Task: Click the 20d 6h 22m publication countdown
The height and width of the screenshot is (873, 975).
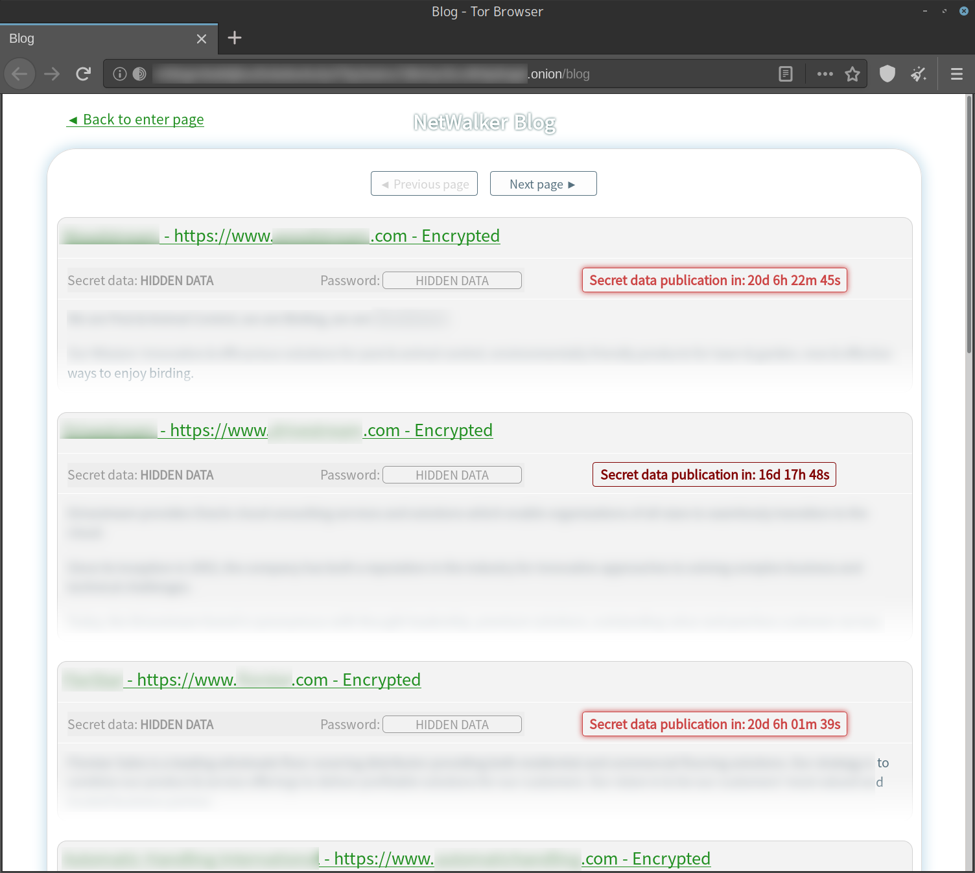Action: tap(714, 280)
